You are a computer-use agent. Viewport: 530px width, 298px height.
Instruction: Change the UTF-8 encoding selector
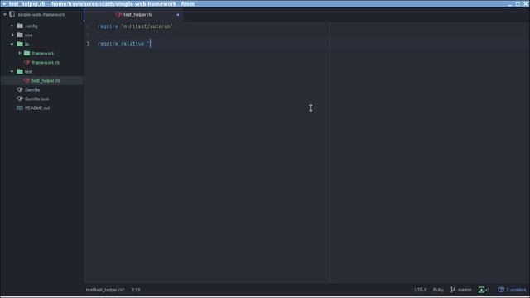pos(421,290)
